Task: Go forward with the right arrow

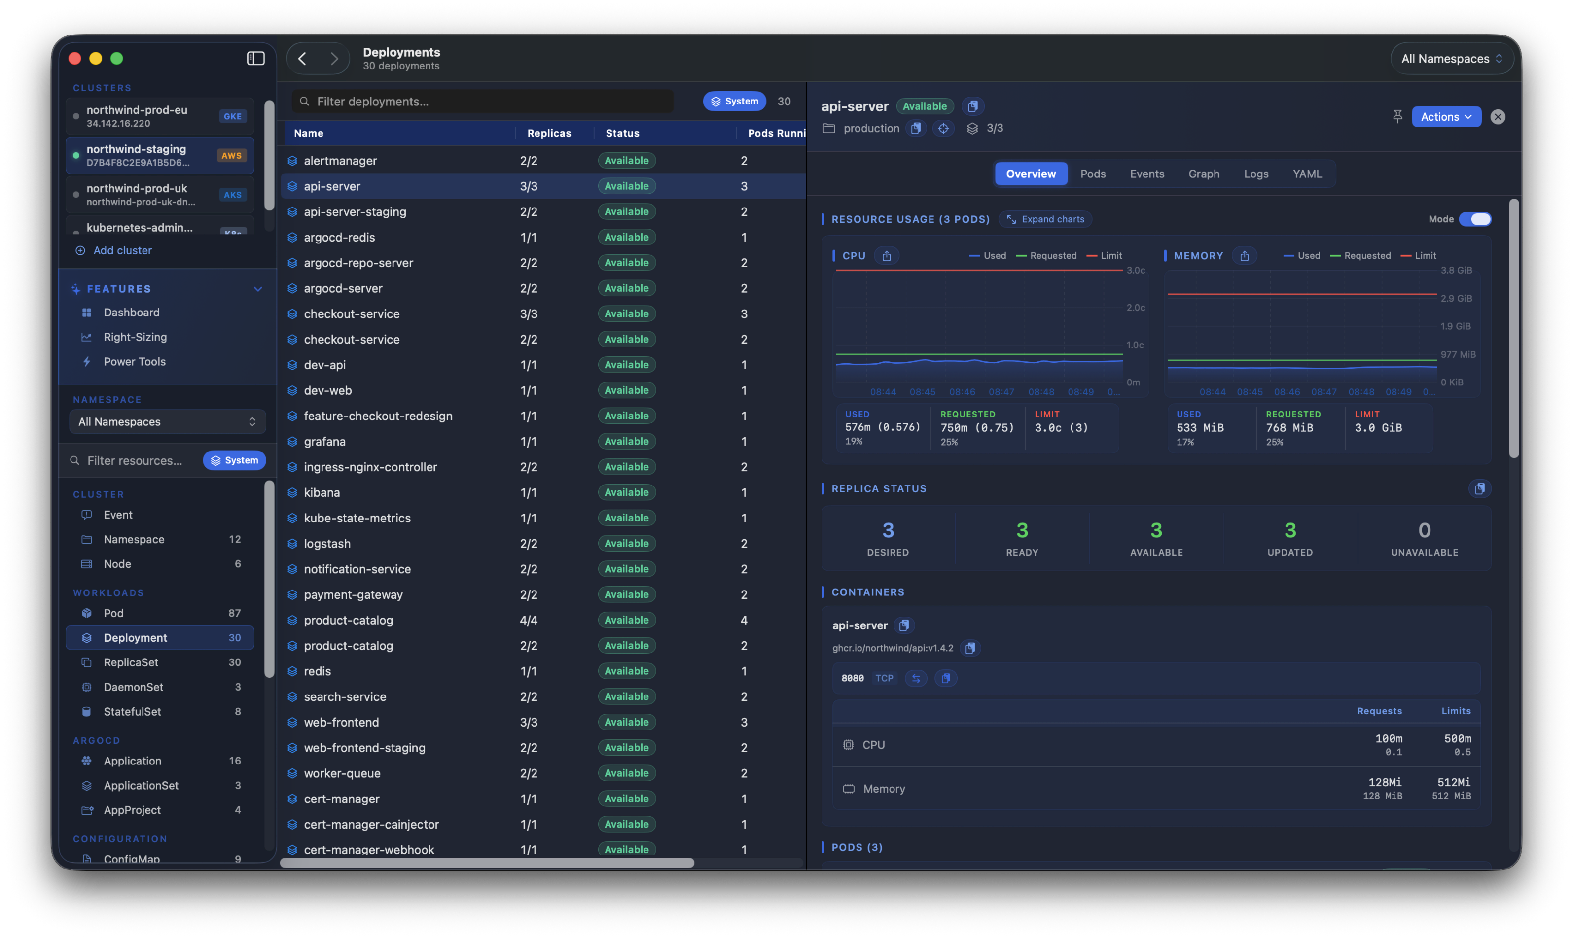Action: 334,59
